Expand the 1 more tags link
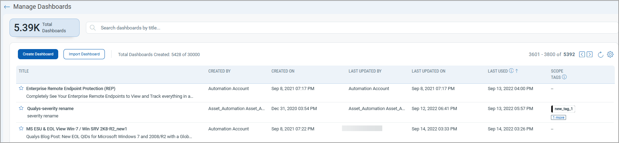619x143 pixels. [x=558, y=117]
